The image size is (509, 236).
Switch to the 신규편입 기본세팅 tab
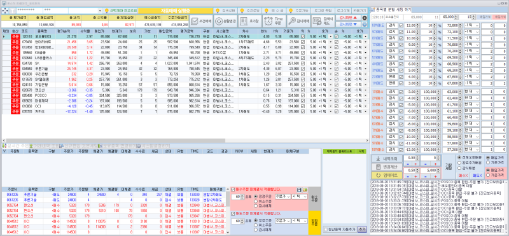click(x=78, y=146)
